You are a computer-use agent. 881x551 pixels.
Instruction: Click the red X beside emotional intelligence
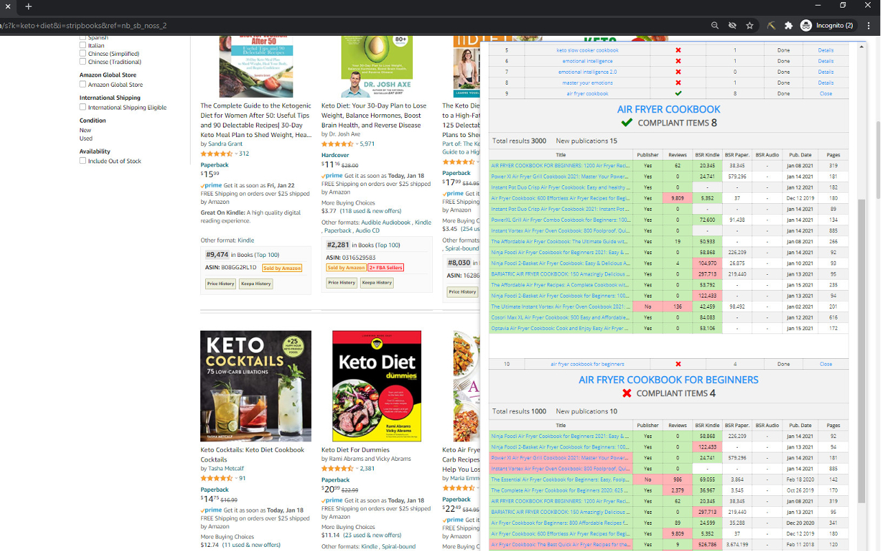point(677,61)
